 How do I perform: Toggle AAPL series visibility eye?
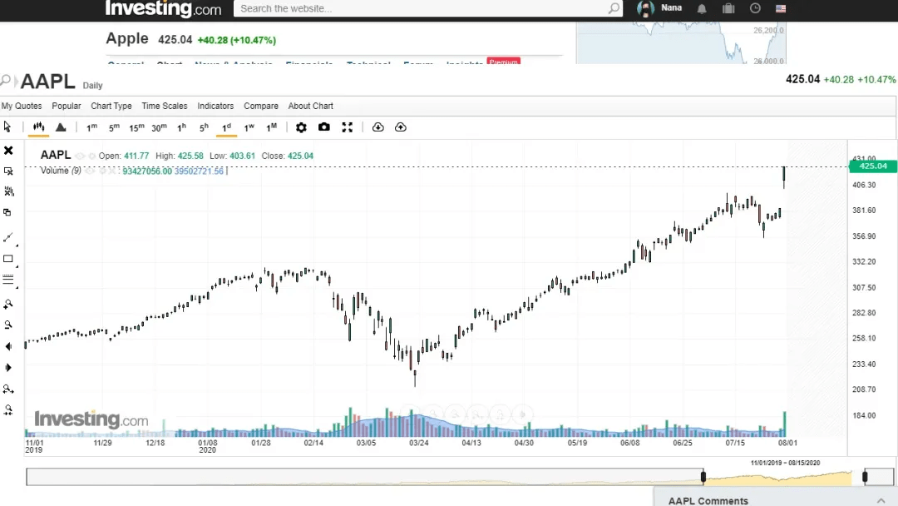80,156
